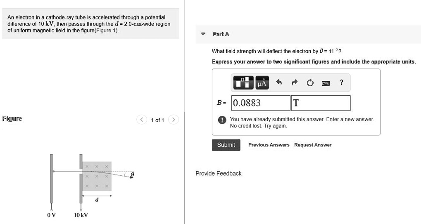Click the question mark help icon
Image resolution: width=421 pixels, height=224 pixels.
(341, 82)
